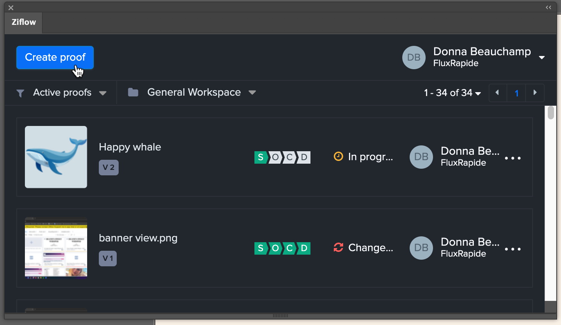Click the Create proof button

[55, 58]
